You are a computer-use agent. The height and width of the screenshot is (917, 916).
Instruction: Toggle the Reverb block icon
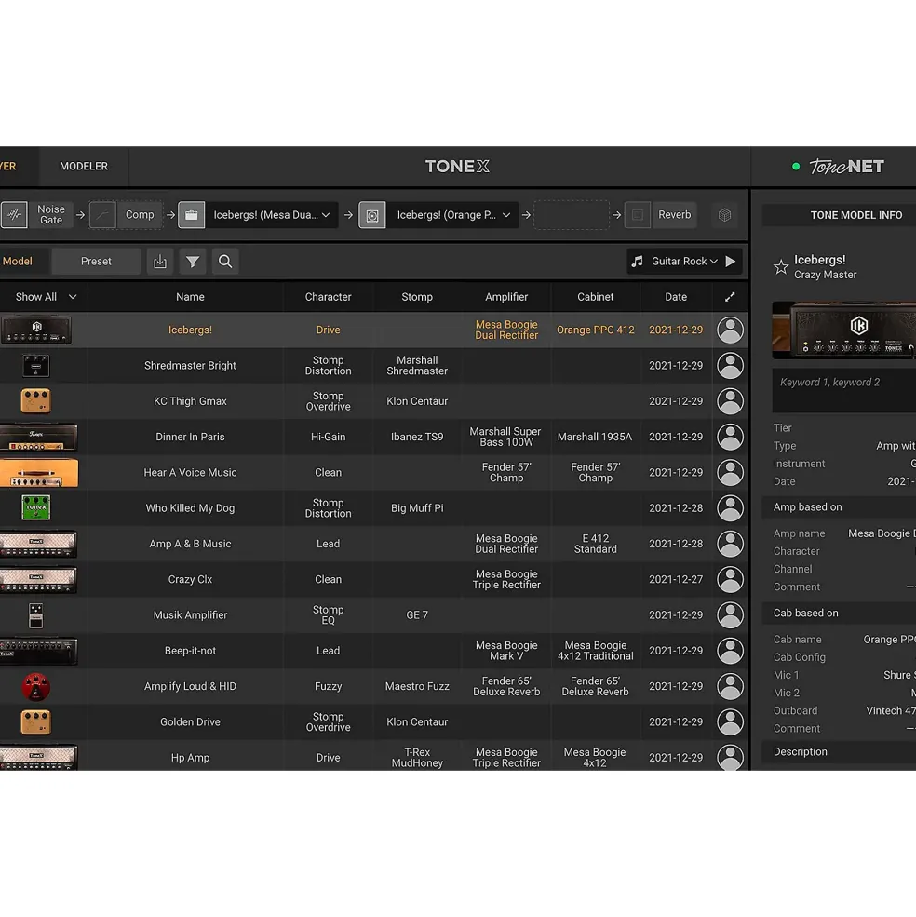pyautogui.click(x=638, y=215)
